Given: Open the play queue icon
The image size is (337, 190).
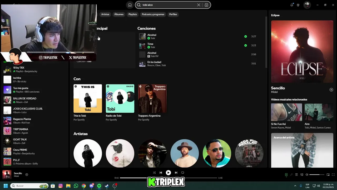Looking at the screenshot, I should tap(296, 174).
